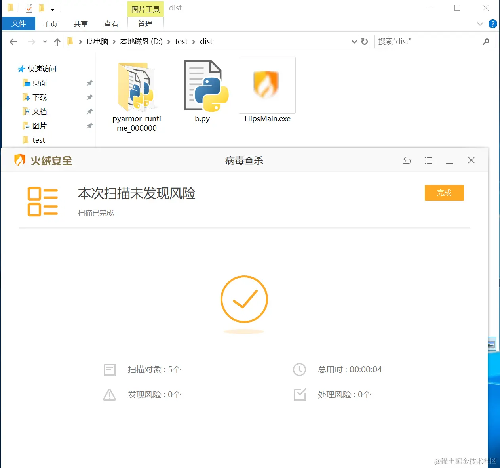This screenshot has width=500, height=468.
Task: Expand the address bar history dropdown
Action: click(x=354, y=42)
